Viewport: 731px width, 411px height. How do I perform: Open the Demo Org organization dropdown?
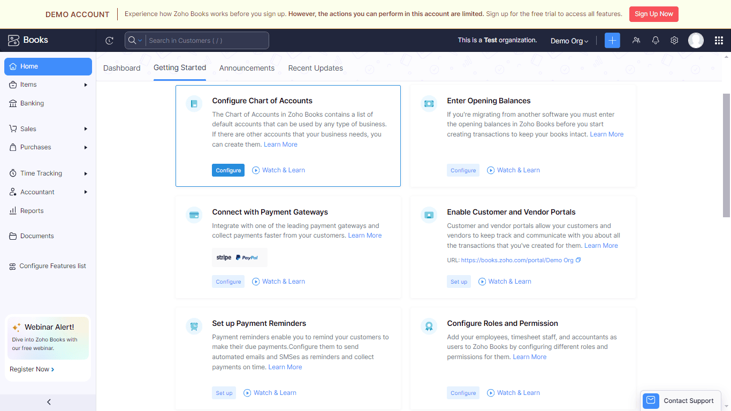coord(569,41)
